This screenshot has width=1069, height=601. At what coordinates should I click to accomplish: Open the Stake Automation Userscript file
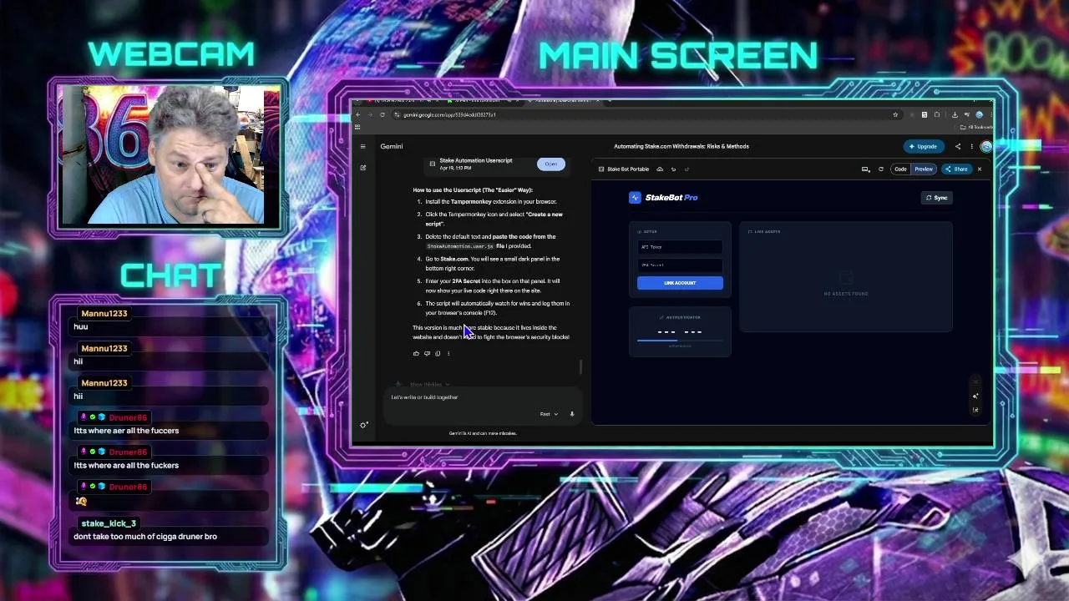pos(550,164)
